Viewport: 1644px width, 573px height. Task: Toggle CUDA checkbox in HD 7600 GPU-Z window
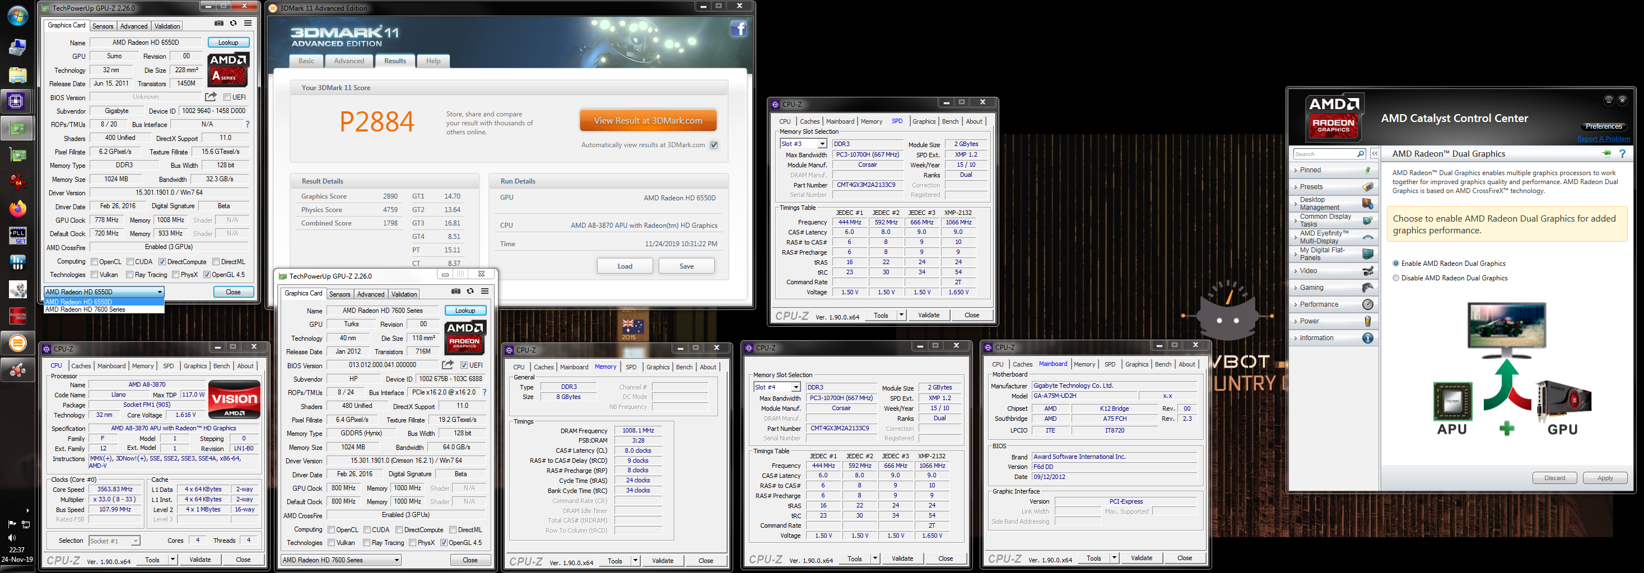(x=367, y=530)
